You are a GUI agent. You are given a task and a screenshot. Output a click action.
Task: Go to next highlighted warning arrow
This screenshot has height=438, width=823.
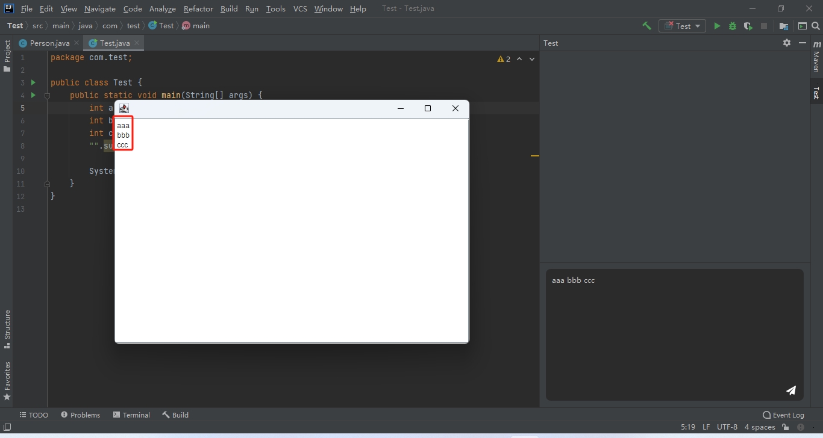coord(531,59)
